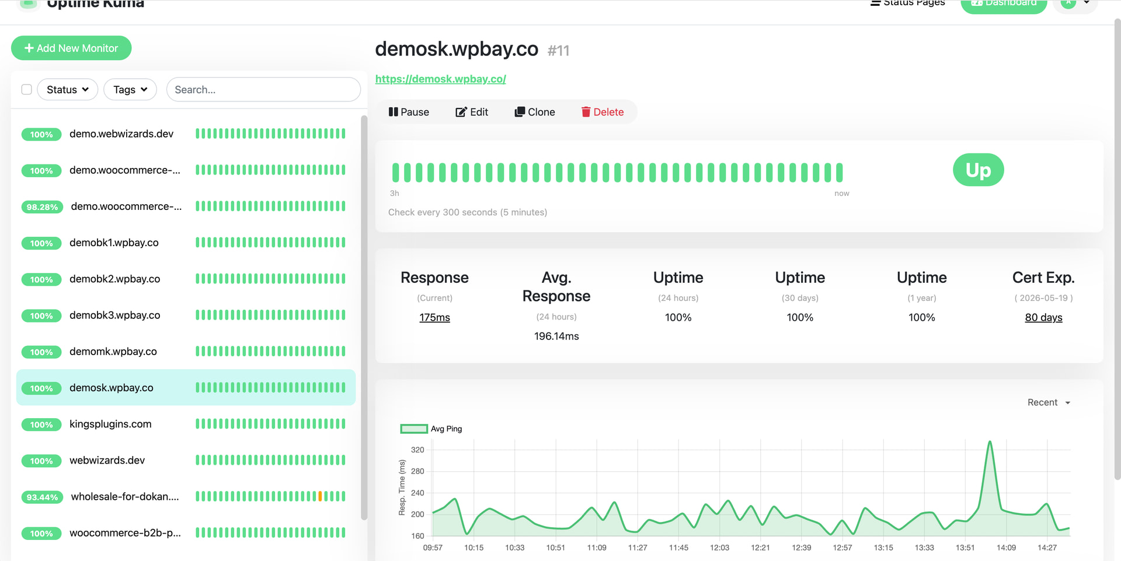Click the plus icon on Add New Monitor
This screenshot has height=561, width=1121.
29,48
